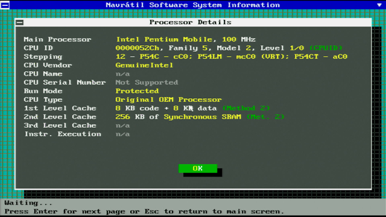The width and height of the screenshot is (386, 217).
Task: Select the CPU Serial Number label
Action: (x=65, y=83)
